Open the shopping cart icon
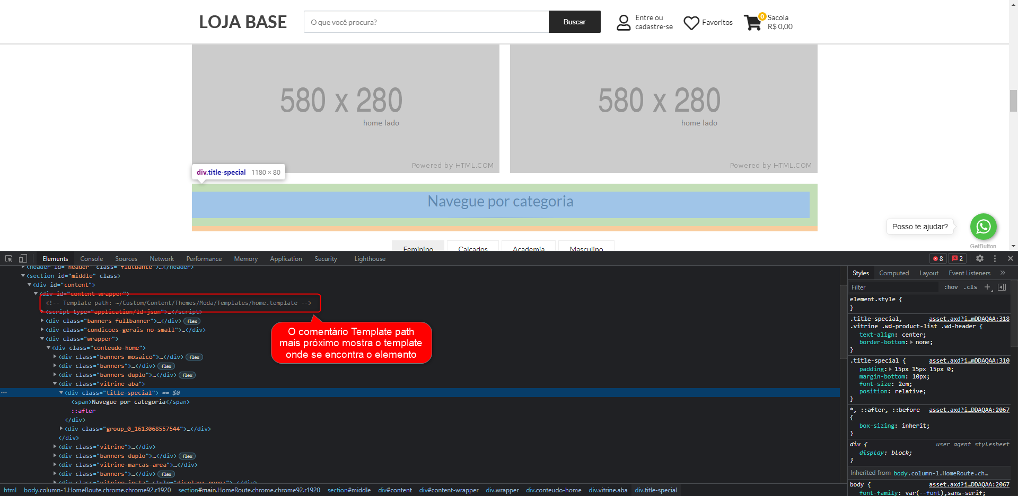This screenshot has height=496, width=1018. point(753,22)
